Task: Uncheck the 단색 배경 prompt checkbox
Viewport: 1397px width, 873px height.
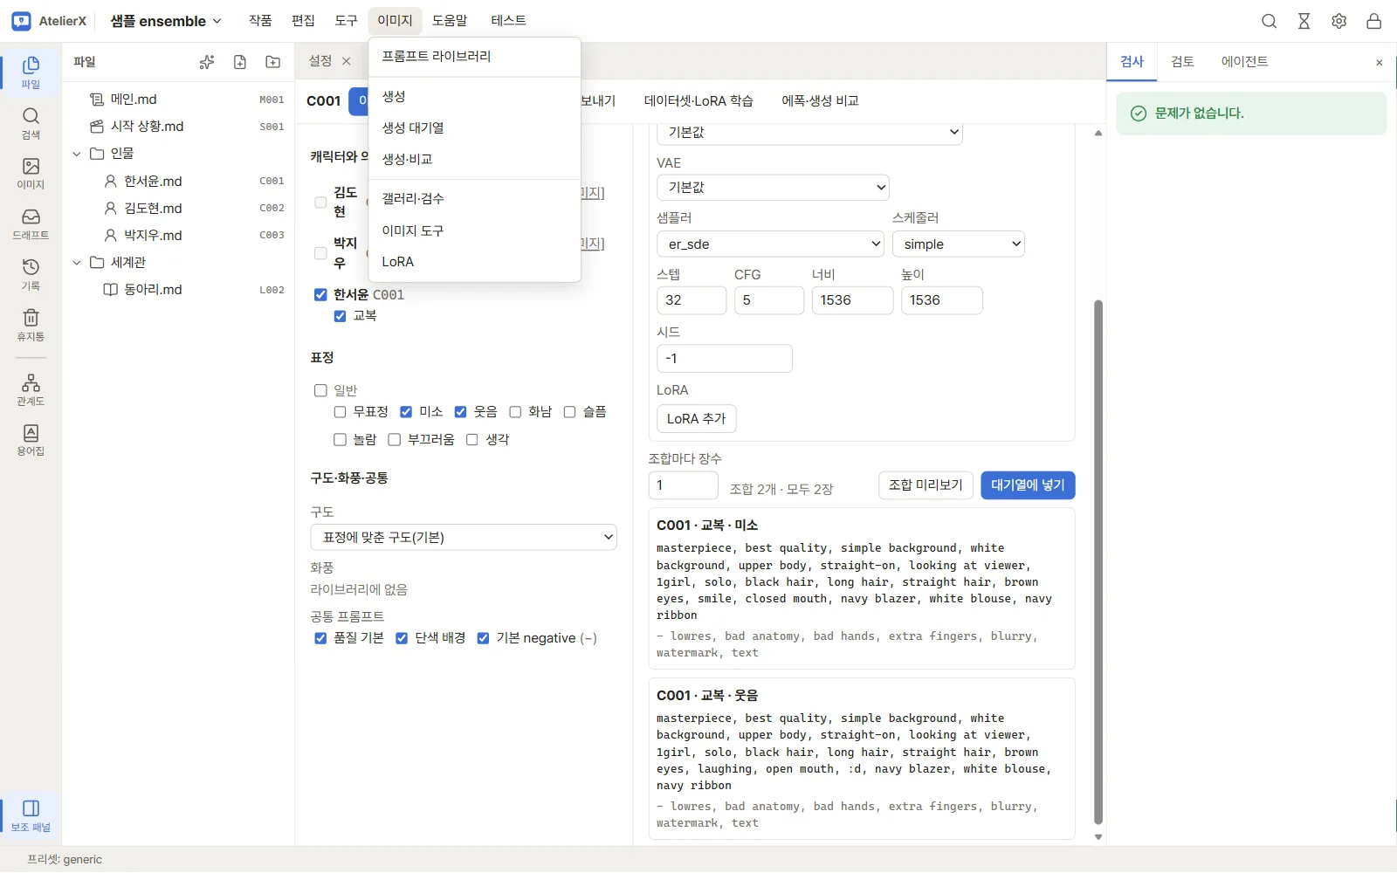Action: (402, 638)
